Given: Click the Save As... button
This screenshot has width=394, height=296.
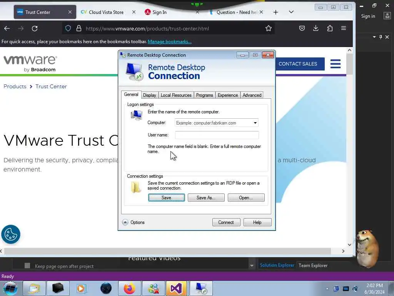Looking at the screenshot, I should click(x=206, y=198).
